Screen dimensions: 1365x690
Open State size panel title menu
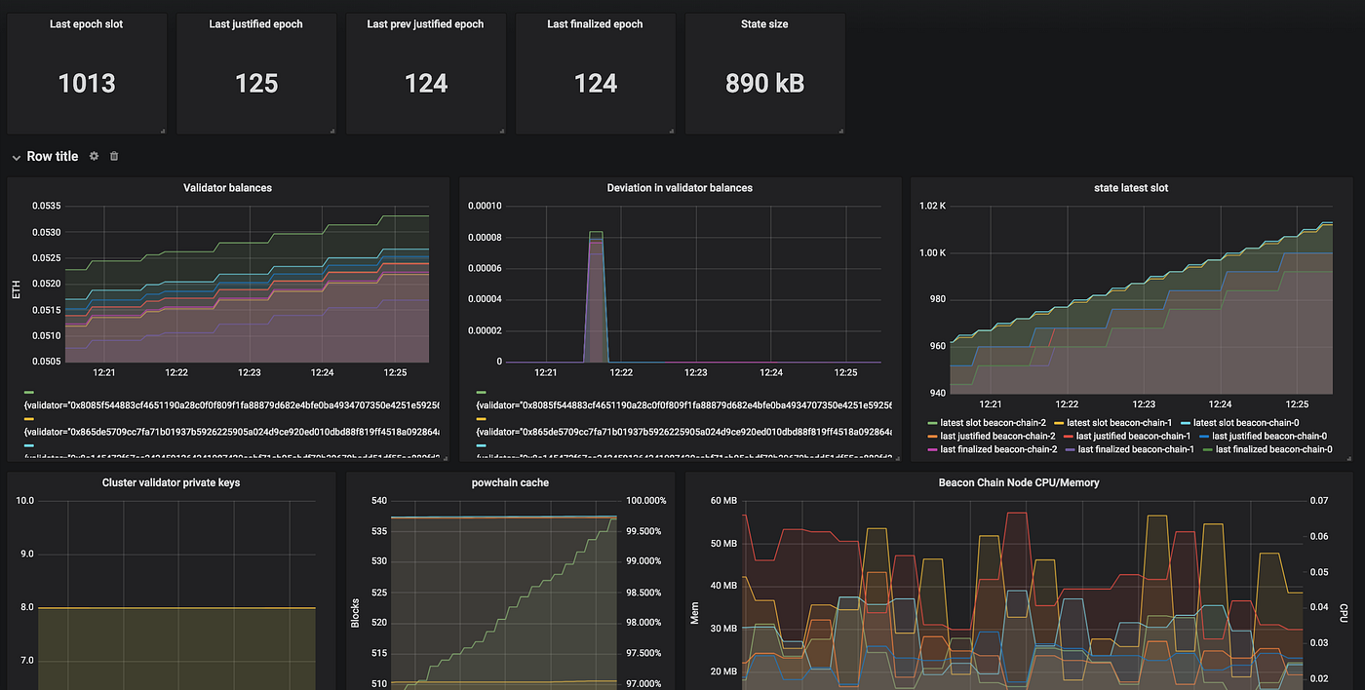(764, 23)
